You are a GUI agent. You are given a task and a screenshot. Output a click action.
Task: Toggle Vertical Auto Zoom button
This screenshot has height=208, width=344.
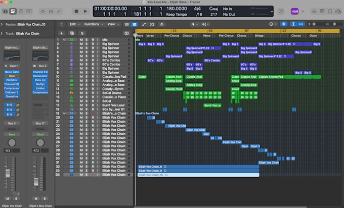point(293,24)
